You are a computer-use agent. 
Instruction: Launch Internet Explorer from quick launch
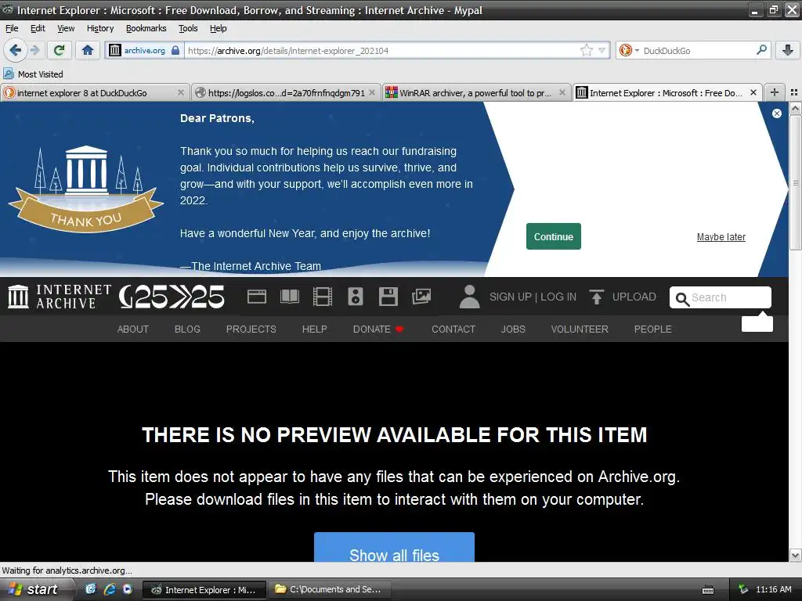pos(110,589)
